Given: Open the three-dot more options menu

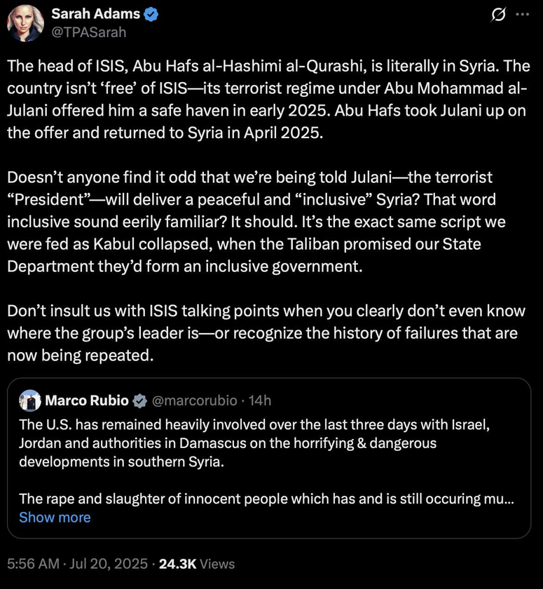Looking at the screenshot, I should [523, 14].
